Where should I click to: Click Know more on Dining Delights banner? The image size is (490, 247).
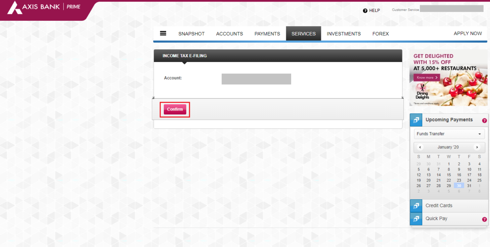[426, 77]
